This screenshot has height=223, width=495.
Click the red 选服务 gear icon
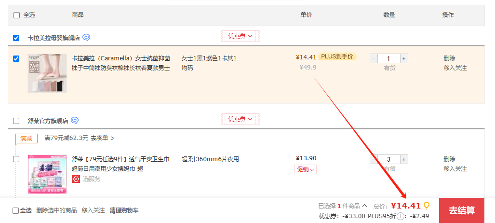coord(76,179)
